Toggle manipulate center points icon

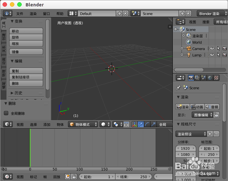tap(126, 124)
